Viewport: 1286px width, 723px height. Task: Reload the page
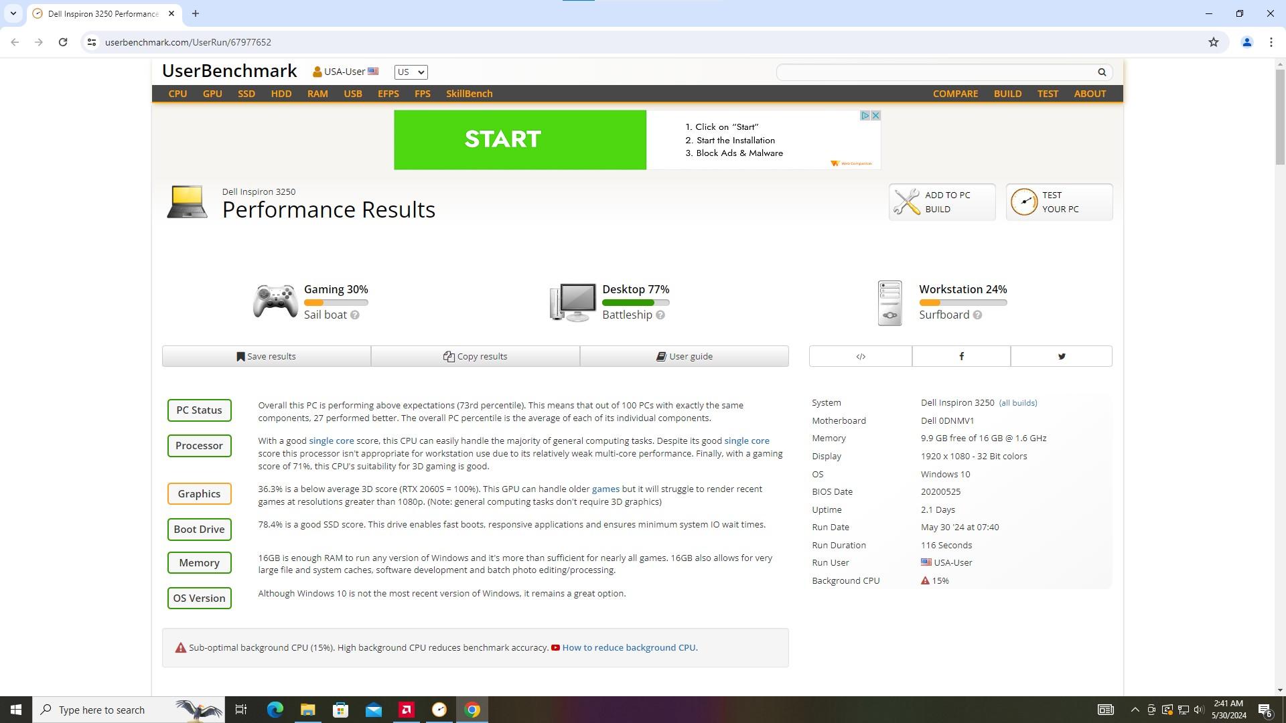click(63, 42)
